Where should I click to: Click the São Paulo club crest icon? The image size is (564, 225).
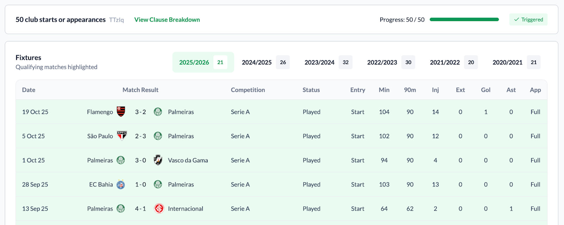pos(122,136)
